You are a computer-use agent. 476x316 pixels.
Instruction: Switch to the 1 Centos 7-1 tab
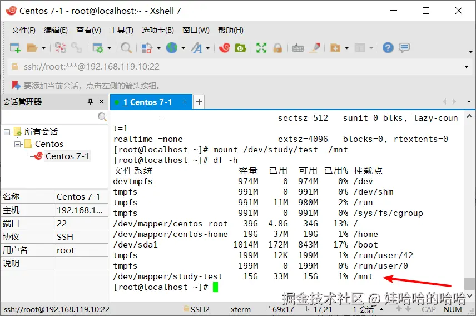147,102
